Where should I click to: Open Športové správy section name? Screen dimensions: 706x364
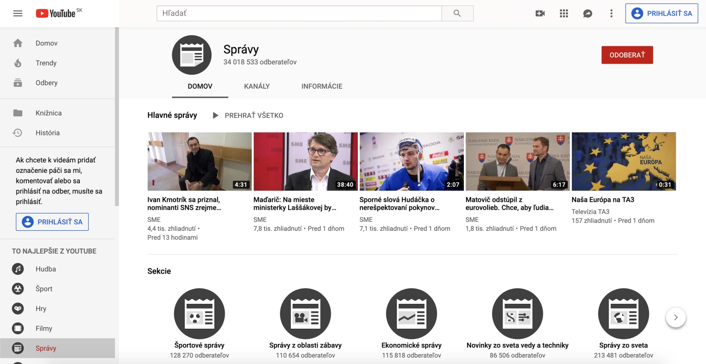199,345
